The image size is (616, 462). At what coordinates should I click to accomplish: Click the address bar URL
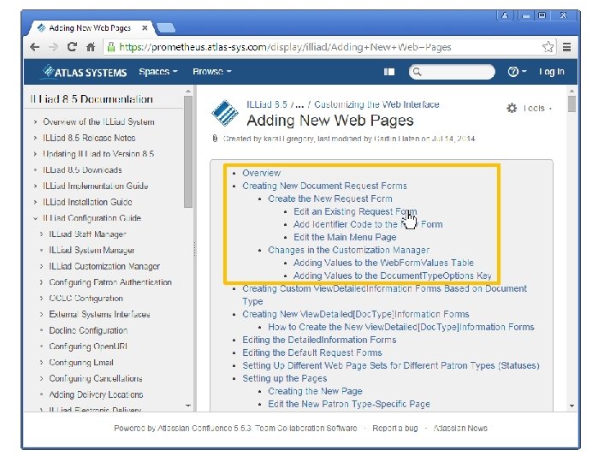point(285,47)
